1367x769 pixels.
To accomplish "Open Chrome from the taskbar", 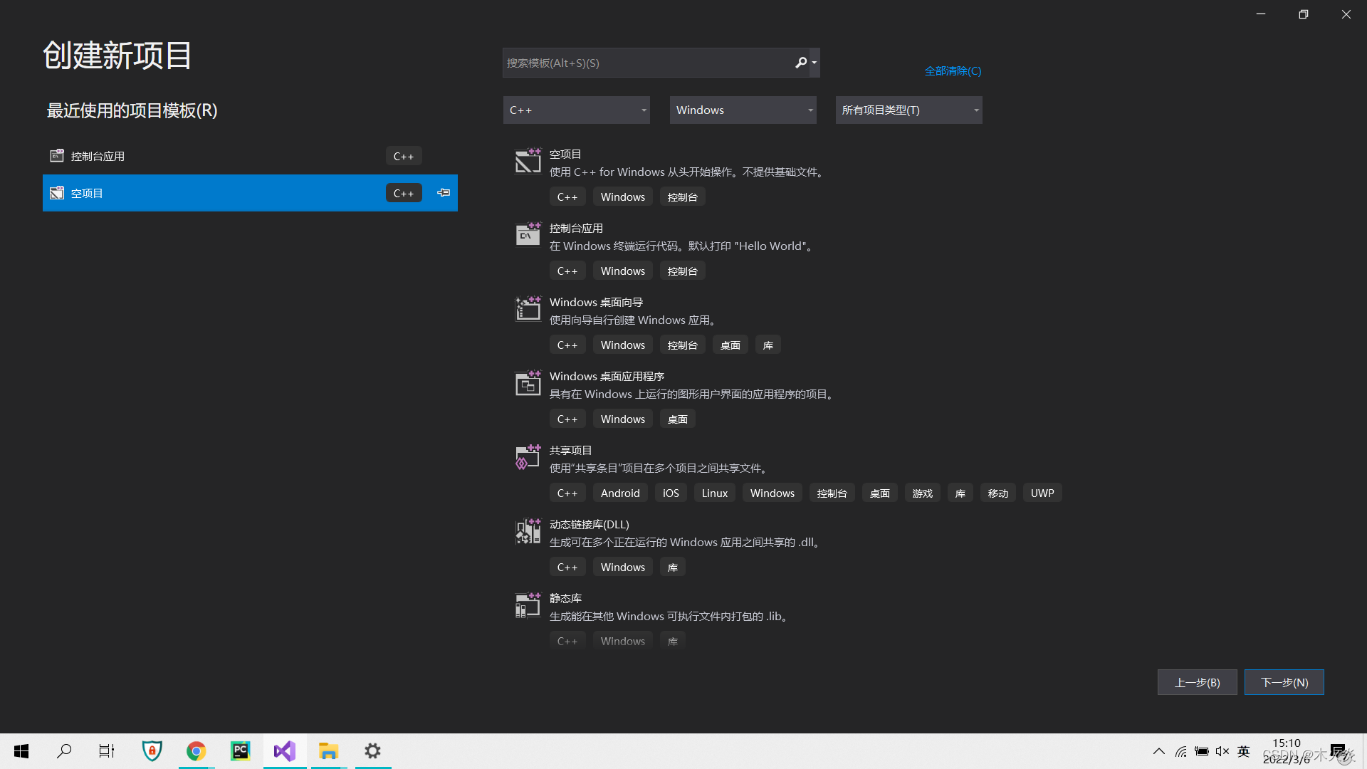I will [x=196, y=750].
